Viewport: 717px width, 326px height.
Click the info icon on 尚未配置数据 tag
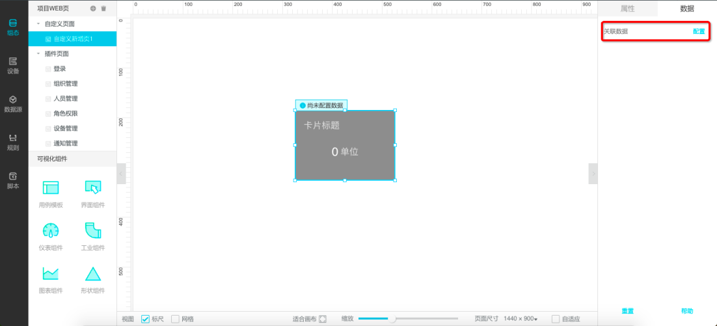(303, 105)
